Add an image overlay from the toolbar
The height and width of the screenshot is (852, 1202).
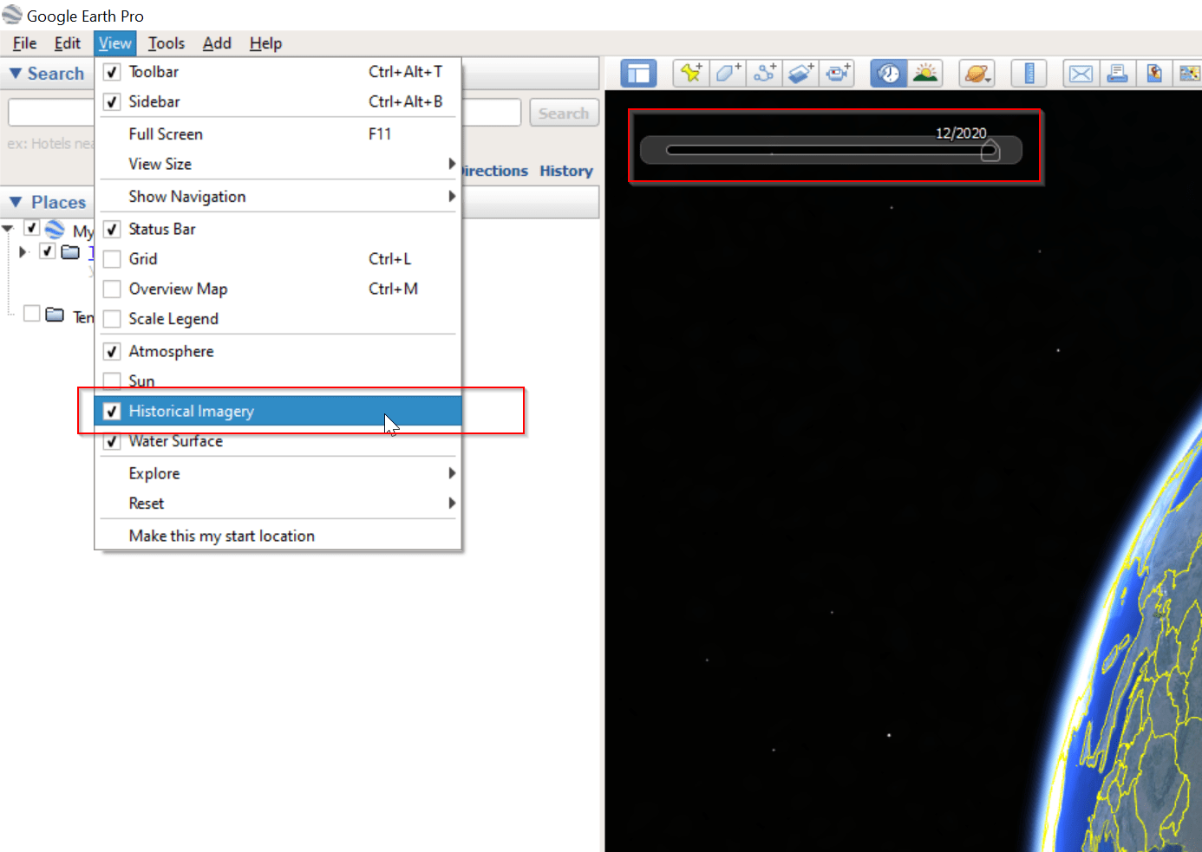coord(800,74)
